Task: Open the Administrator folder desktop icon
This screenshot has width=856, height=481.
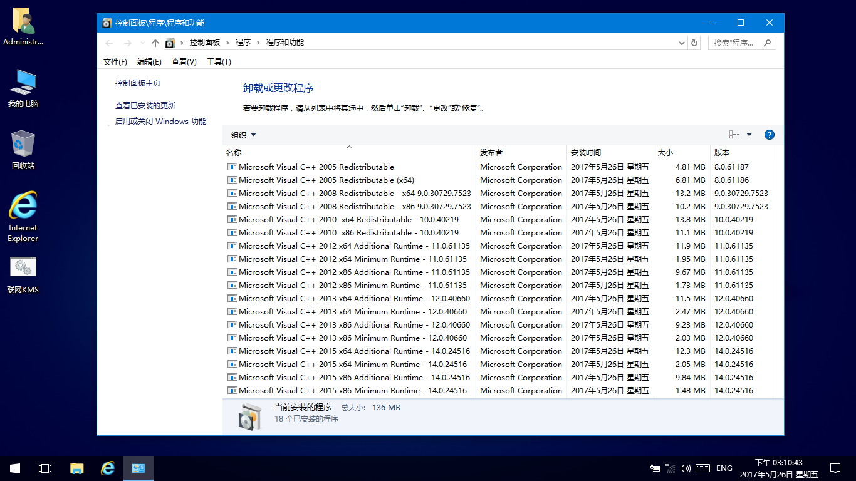Action: point(23,27)
